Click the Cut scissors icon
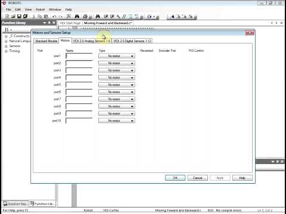Viewport: 286px width, 214px height. click(34, 17)
